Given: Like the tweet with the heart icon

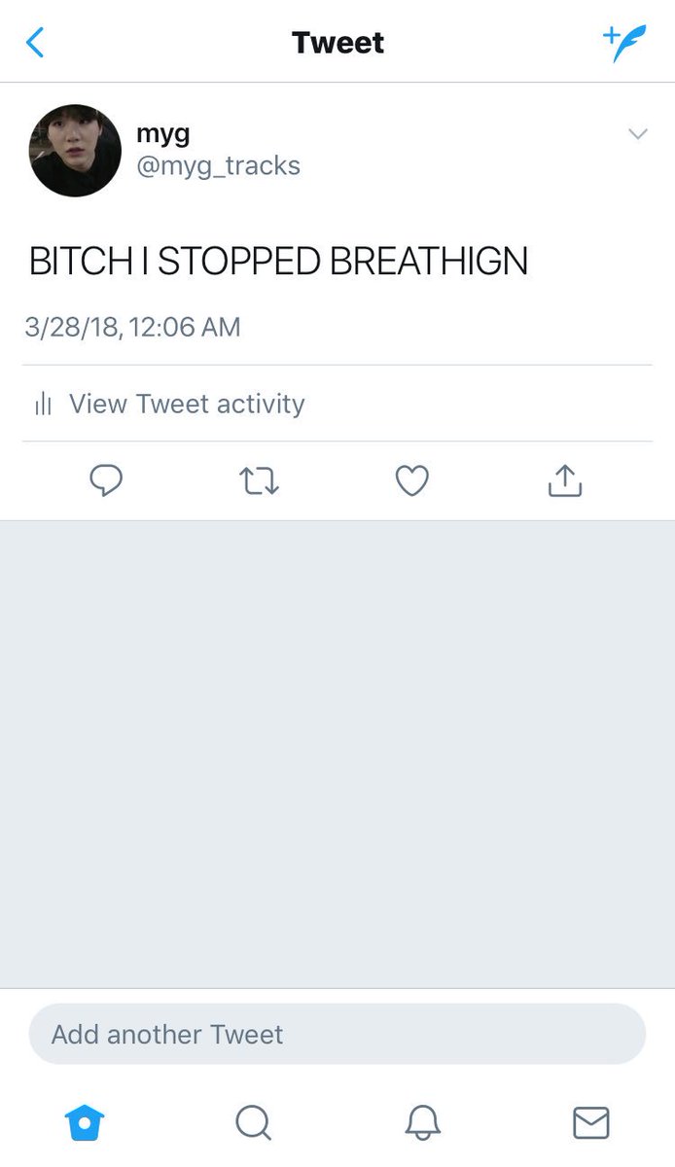Looking at the screenshot, I should point(412,480).
